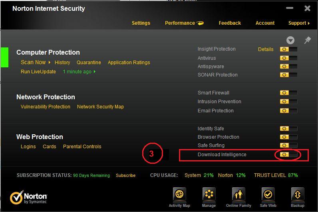This screenshot has width=318, height=212.
Task: Click the Download Intelligence label
Action: coord(222,155)
